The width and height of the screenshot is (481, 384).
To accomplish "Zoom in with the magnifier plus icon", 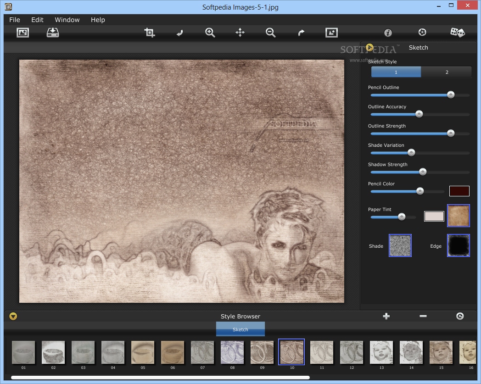I will [x=210, y=33].
